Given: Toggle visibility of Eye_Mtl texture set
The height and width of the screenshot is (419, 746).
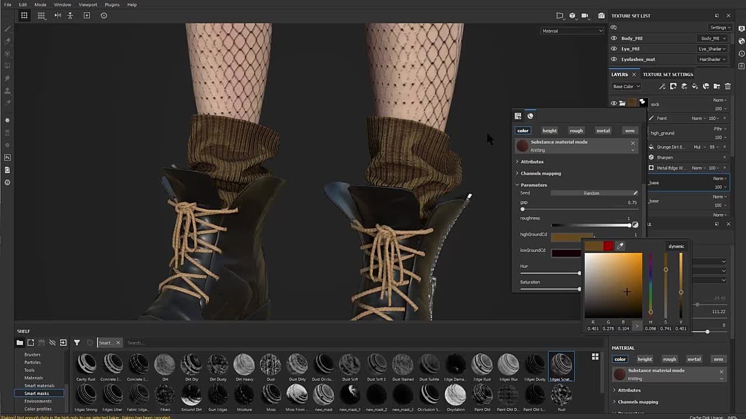Looking at the screenshot, I should 614,49.
